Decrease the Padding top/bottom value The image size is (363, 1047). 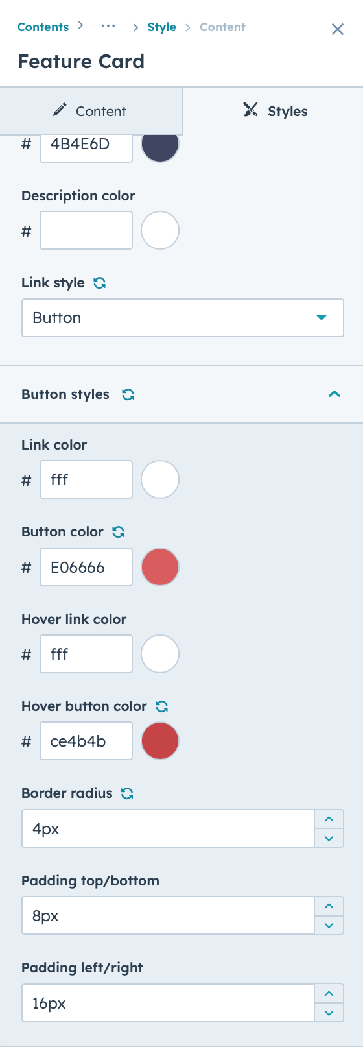click(329, 925)
